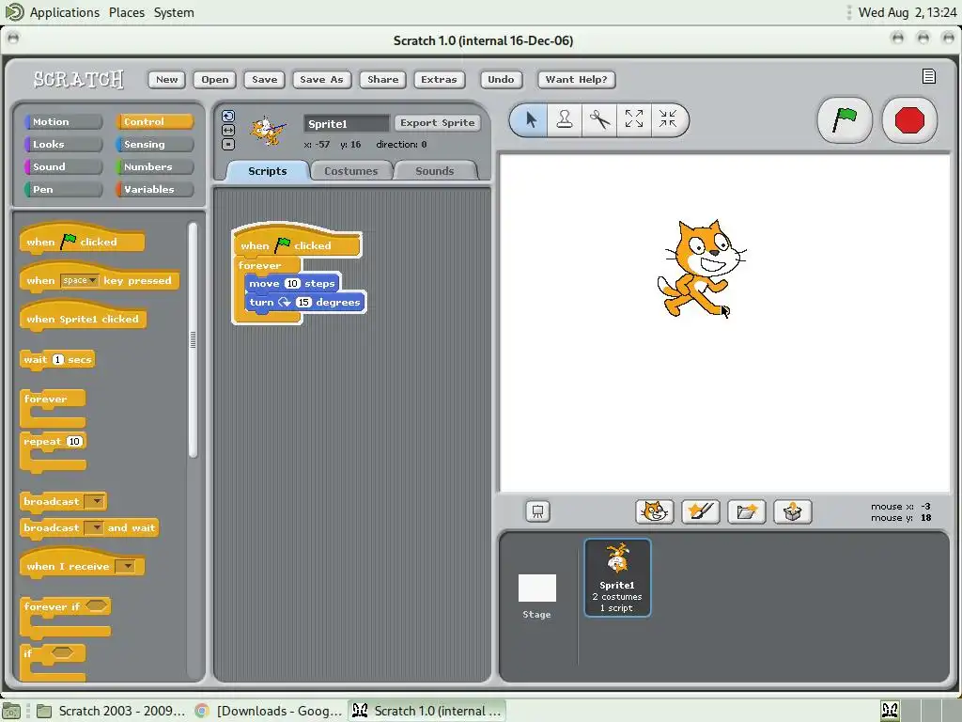
Task: Switch to the Costumes tab
Action: (x=351, y=171)
